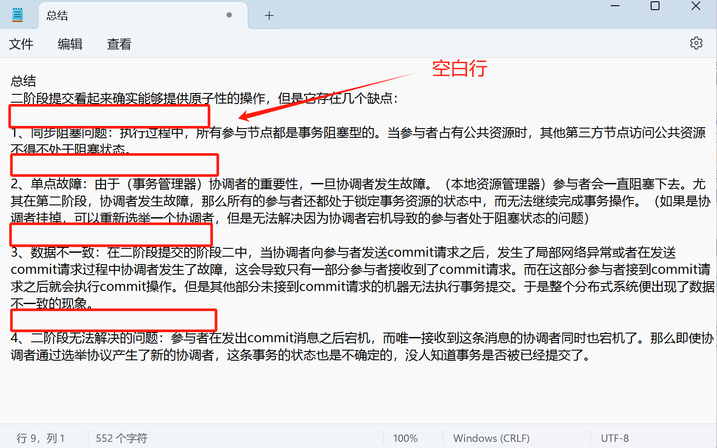Viewport: 717px width, 448px height.
Task: Click the 行 9，列 1 position indicator
Action: click(x=40, y=437)
